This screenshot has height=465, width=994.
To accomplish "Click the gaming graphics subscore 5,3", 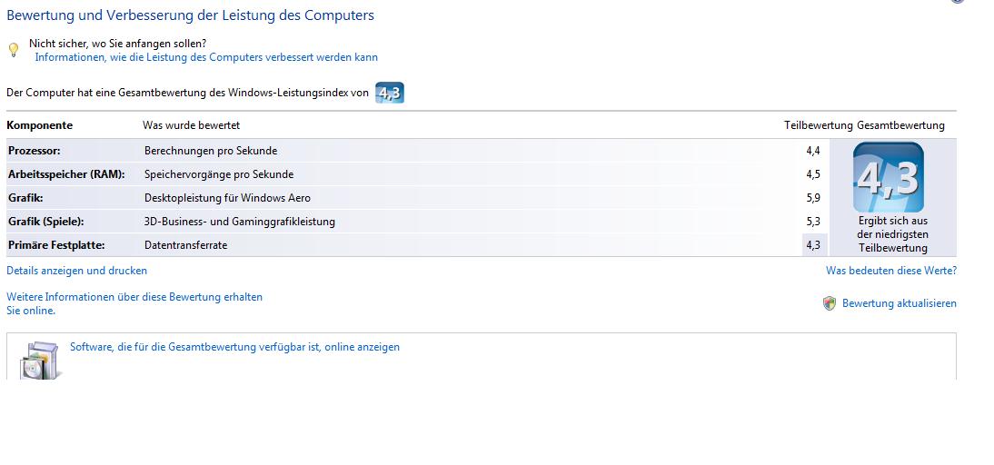I will 813,222.
